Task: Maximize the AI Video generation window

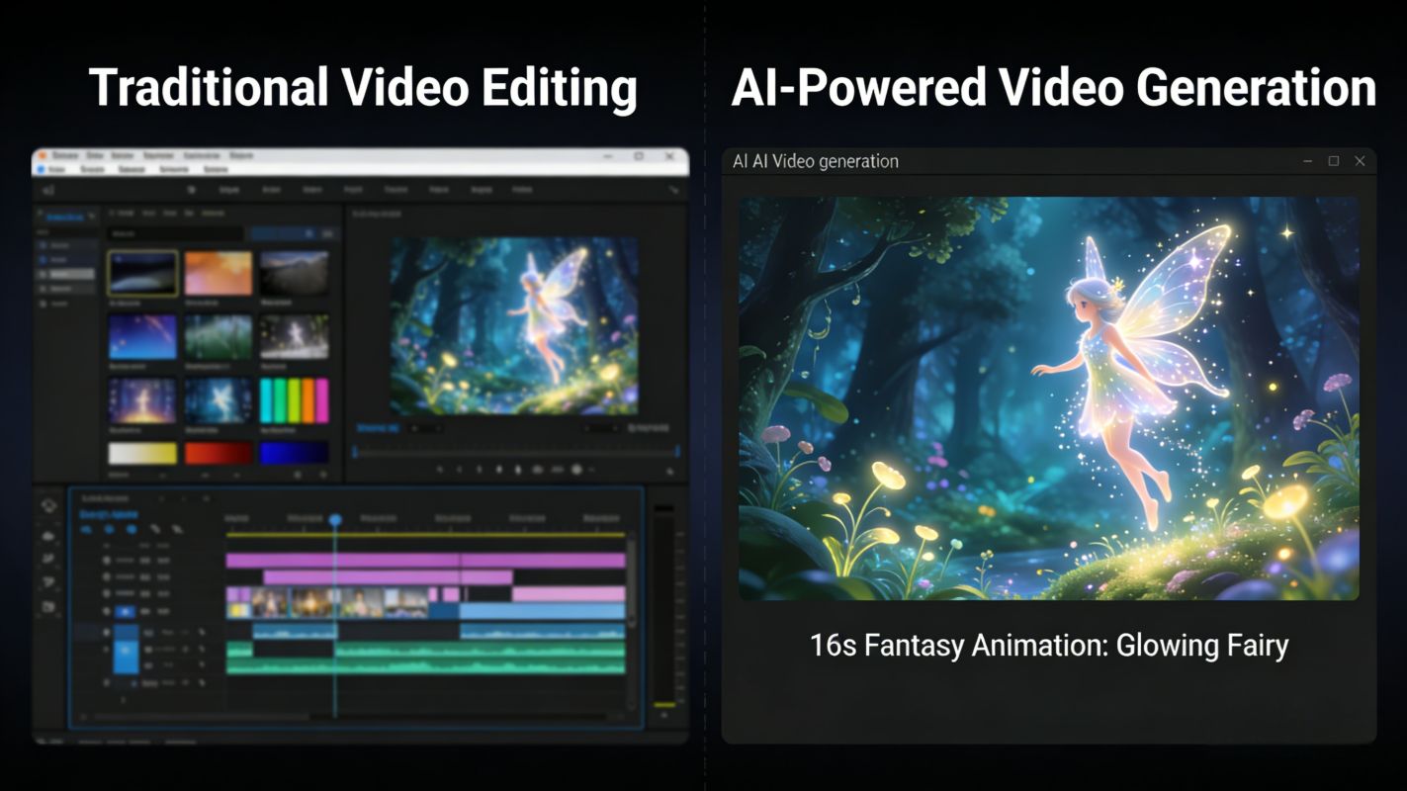Action: coord(1333,161)
